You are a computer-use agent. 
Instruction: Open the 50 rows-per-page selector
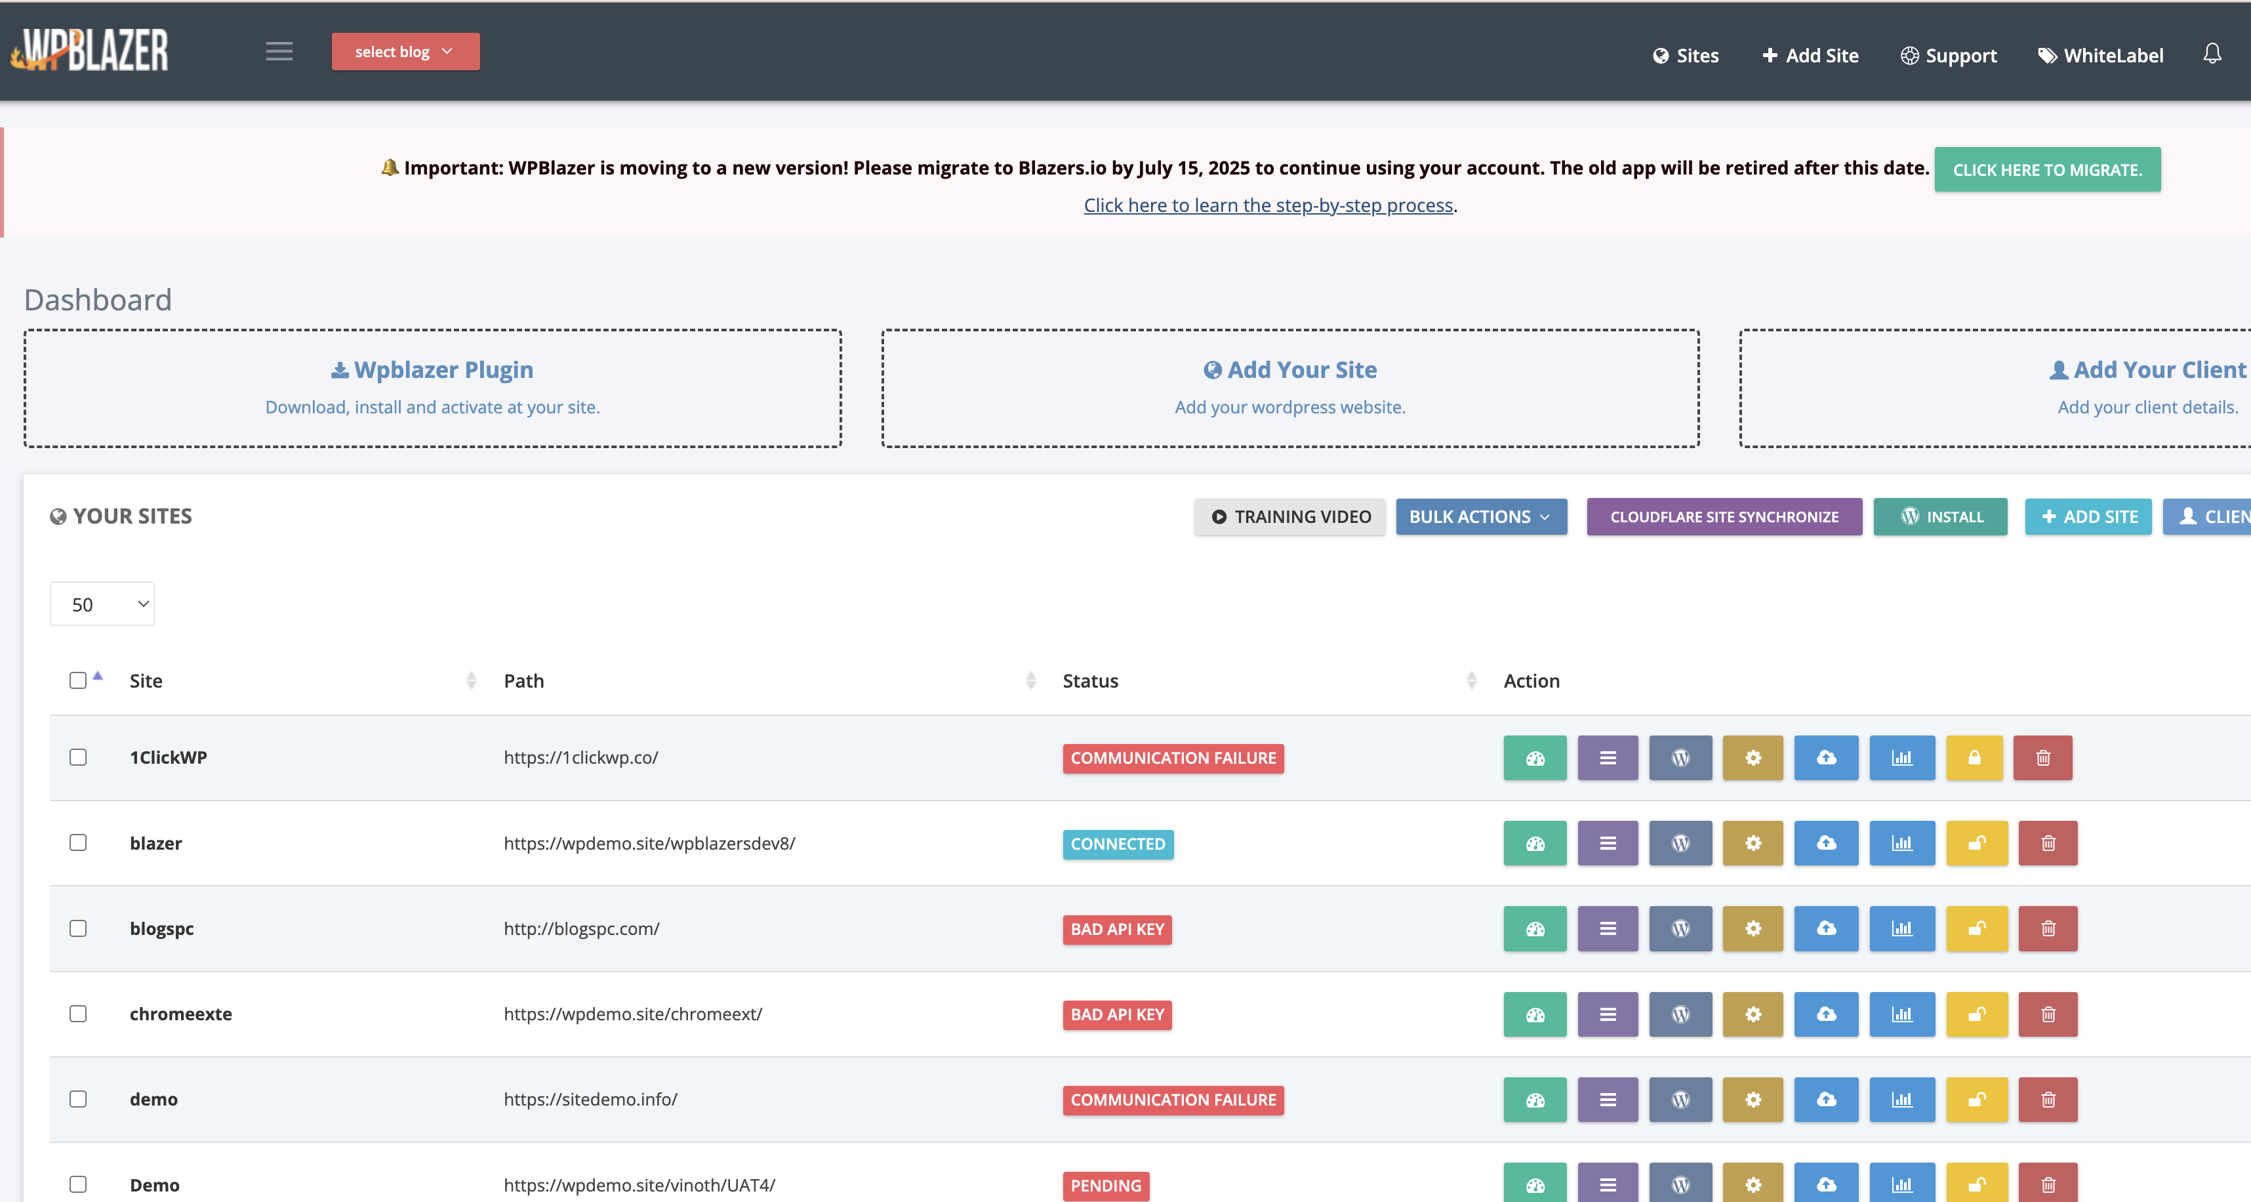coord(102,604)
